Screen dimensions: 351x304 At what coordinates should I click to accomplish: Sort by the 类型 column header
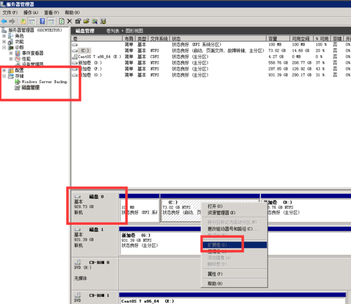tap(141, 39)
